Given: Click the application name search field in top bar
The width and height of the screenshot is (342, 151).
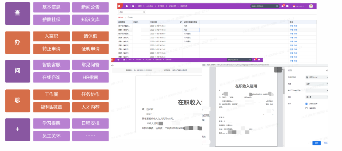Looking at the screenshot, I should tap(262, 6).
